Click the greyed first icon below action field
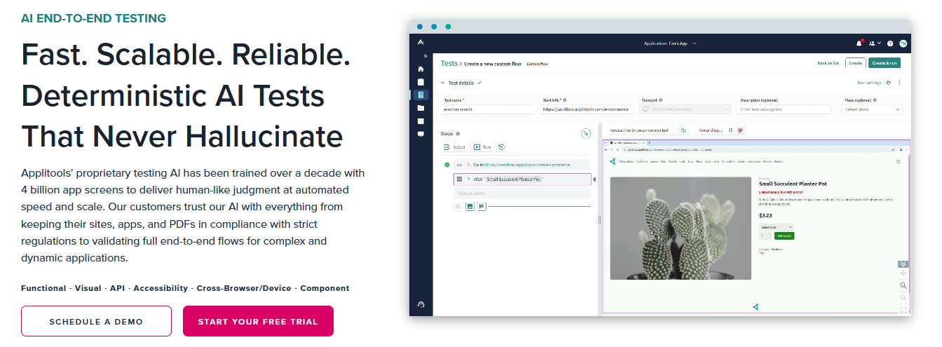Viewport: 942px width, 347px height. point(458,207)
